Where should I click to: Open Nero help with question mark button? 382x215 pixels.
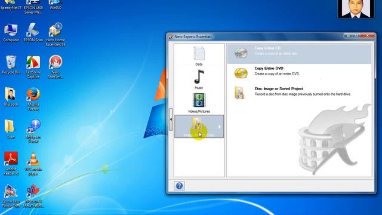[179, 186]
